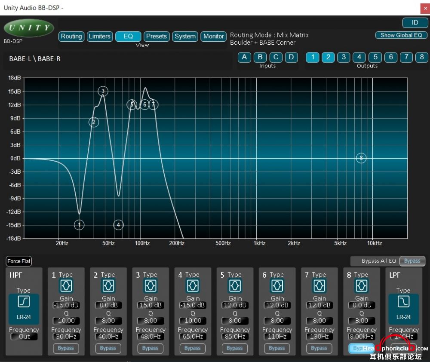This screenshot has width=430, height=362.
Task: Edit HPF frequency field showing Out
Action: point(24,337)
